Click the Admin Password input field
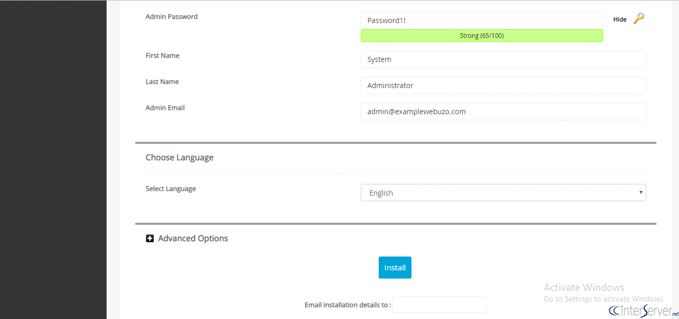The height and width of the screenshot is (319, 679). coord(482,20)
